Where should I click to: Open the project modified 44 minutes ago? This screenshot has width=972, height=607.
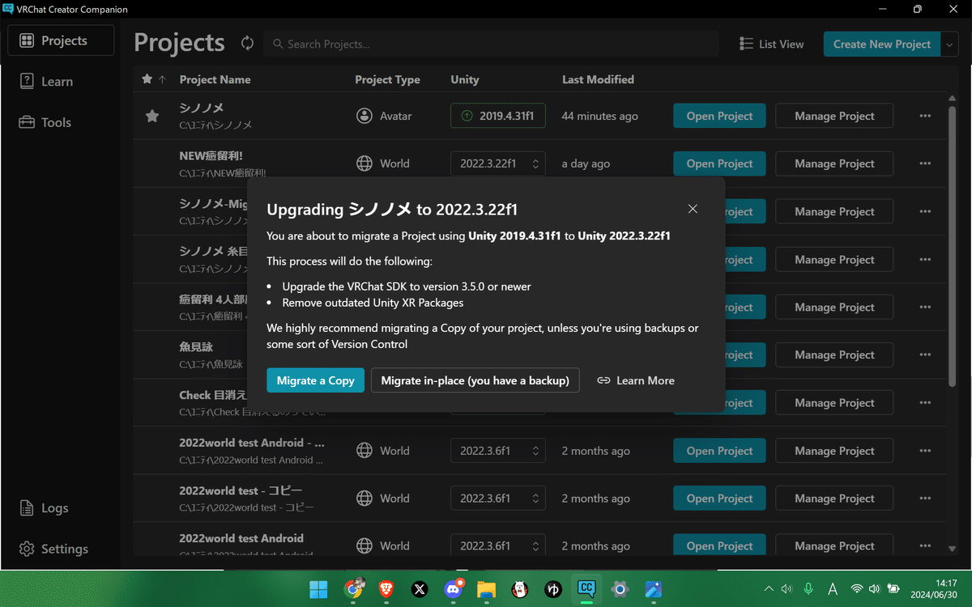tap(719, 116)
